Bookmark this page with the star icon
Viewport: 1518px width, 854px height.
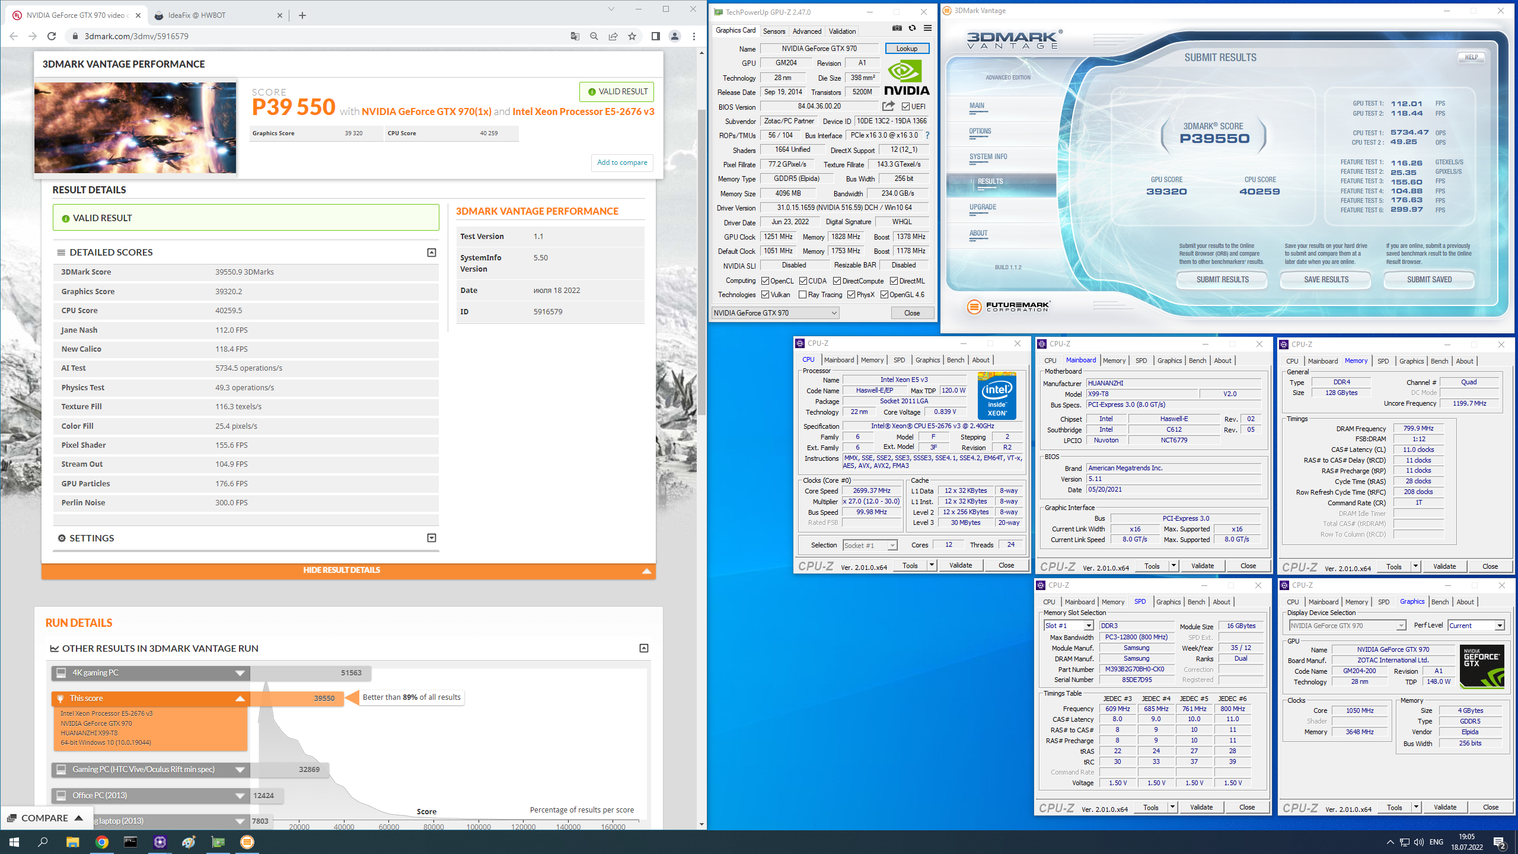point(632,36)
